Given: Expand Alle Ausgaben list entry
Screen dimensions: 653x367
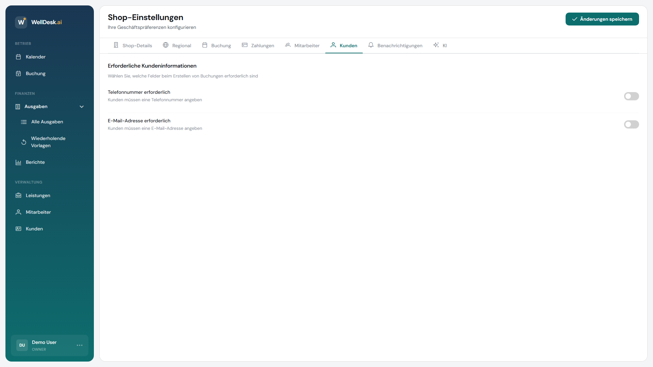Looking at the screenshot, I should click(47, 122).
